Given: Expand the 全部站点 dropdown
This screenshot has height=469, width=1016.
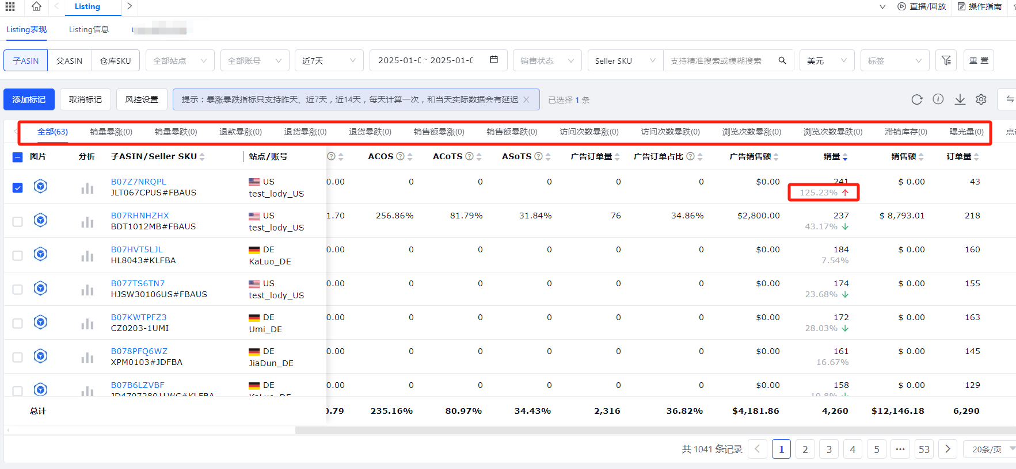Looking at the screenshot, I should click(180, 60).
